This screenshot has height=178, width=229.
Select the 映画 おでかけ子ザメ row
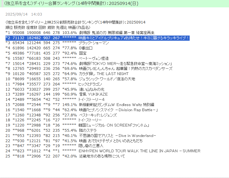[74, 141]
